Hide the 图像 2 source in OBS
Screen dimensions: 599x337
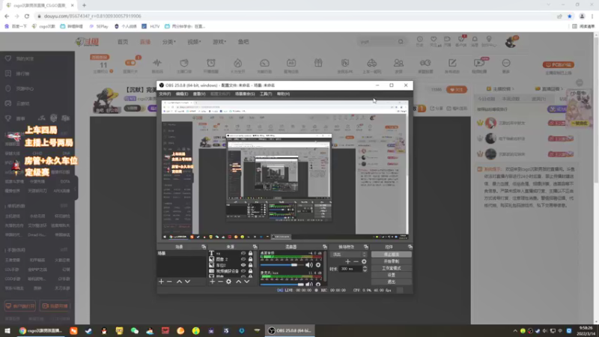click(243, 259)
